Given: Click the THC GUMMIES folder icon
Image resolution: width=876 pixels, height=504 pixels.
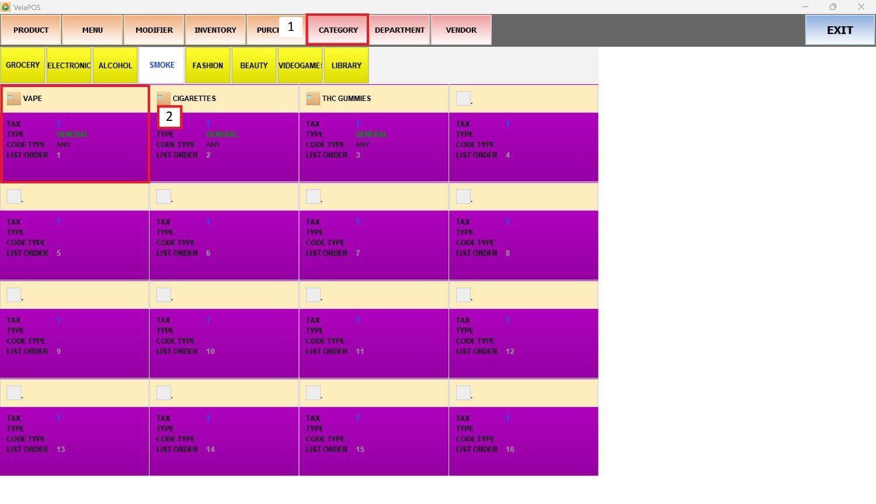Looking at the screenshot, I should tap(313, 99).
